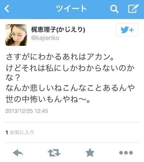This screenshot has width=144, height=162.
Task: Tap tweet line starting with なんか悲しいね
Action: tap(70, 88)
